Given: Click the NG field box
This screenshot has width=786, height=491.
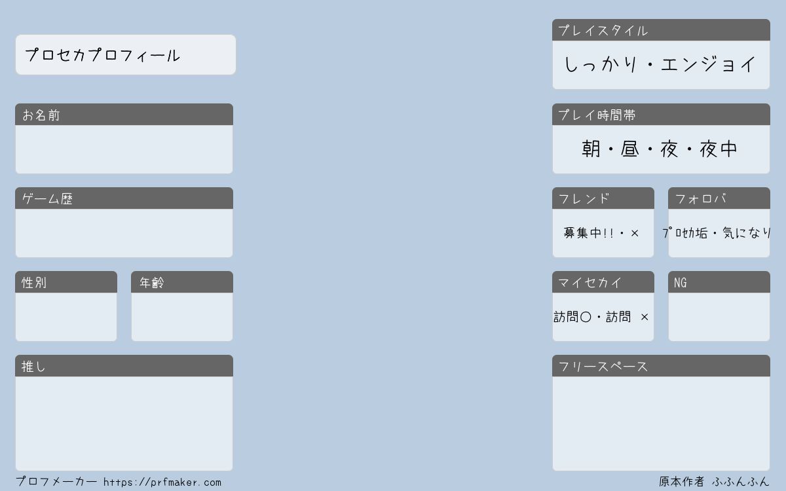Looking at the screenshot, I should pos(719,317).
